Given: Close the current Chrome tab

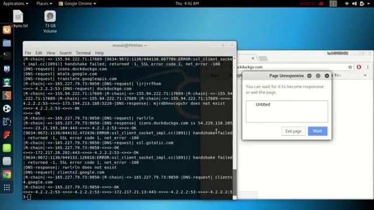Looking at the screenshot, I should (253, 58).
